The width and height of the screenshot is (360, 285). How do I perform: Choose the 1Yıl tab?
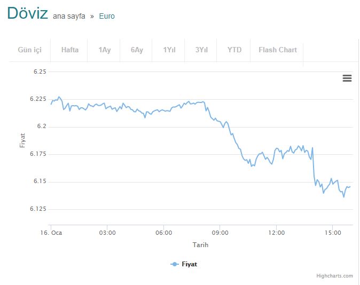[169, 50]
